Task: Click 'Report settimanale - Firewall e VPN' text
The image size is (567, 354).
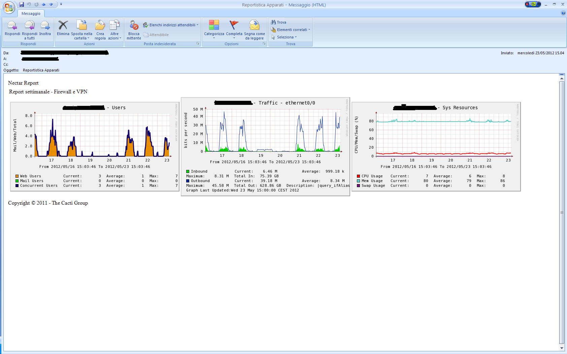Action: [x=48, y=92]
